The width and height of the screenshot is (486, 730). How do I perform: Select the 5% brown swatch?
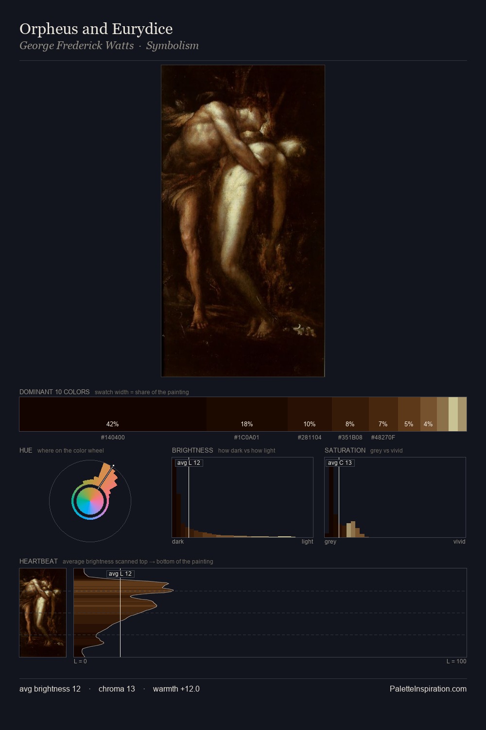pyautogui.click(x=409, y=414)
